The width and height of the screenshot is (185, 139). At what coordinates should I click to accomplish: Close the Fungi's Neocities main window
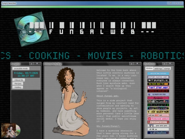click(171, 3)
